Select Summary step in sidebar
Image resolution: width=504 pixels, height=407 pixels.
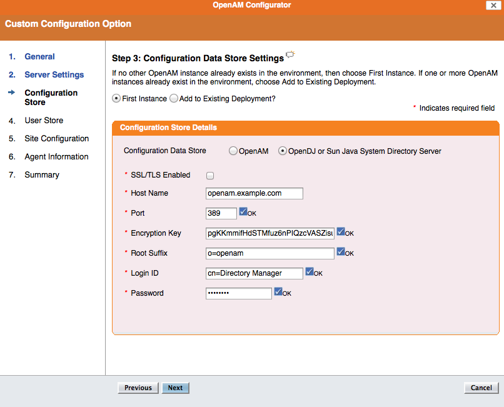click(42, 175)
